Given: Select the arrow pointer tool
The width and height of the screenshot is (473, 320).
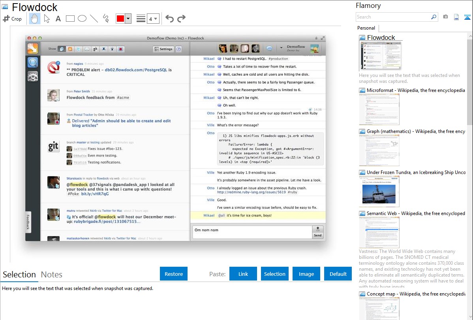Looking at the screenshot, I should point(47,19).
